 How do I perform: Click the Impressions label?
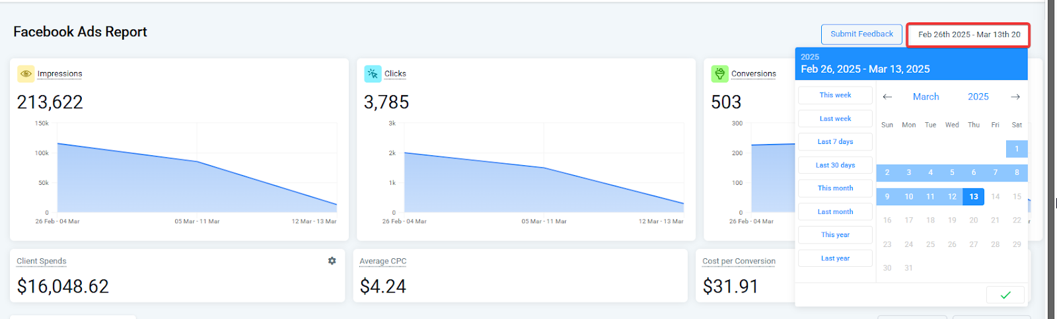[59, 74]
